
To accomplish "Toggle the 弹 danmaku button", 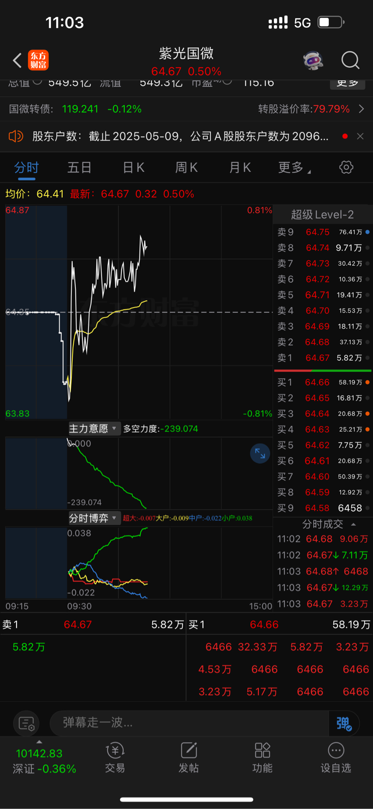I will 344,723.
